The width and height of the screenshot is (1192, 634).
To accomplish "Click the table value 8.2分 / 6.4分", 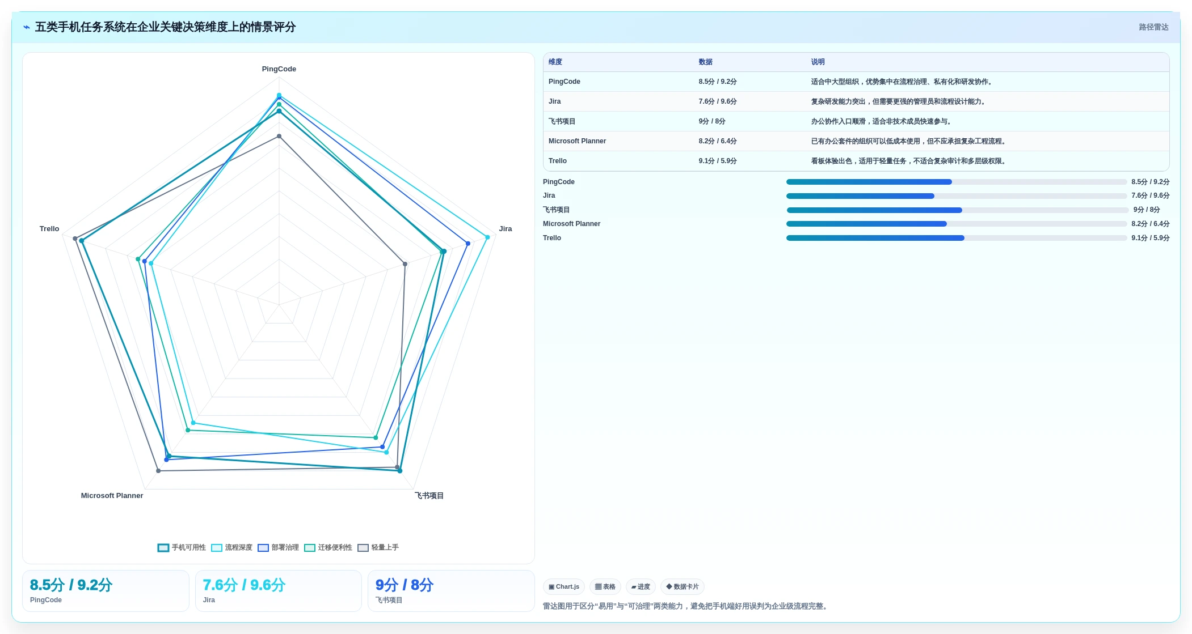I will 718,141.
